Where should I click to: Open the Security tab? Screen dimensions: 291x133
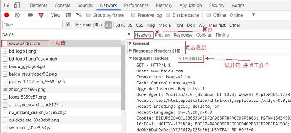click(x=217, y=5)
